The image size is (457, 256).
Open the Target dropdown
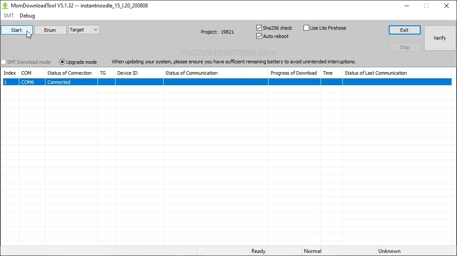coord(84,30)
